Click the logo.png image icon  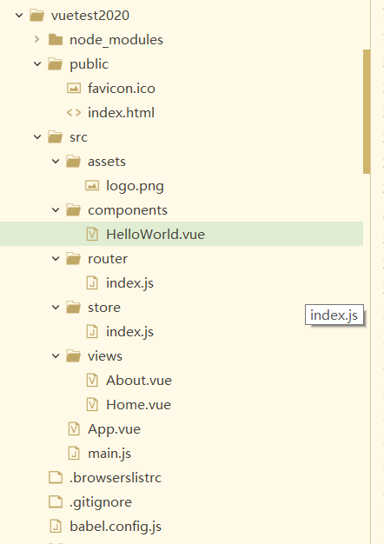(92, 186)
